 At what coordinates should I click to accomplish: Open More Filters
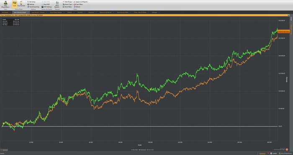tap(67, 7)
